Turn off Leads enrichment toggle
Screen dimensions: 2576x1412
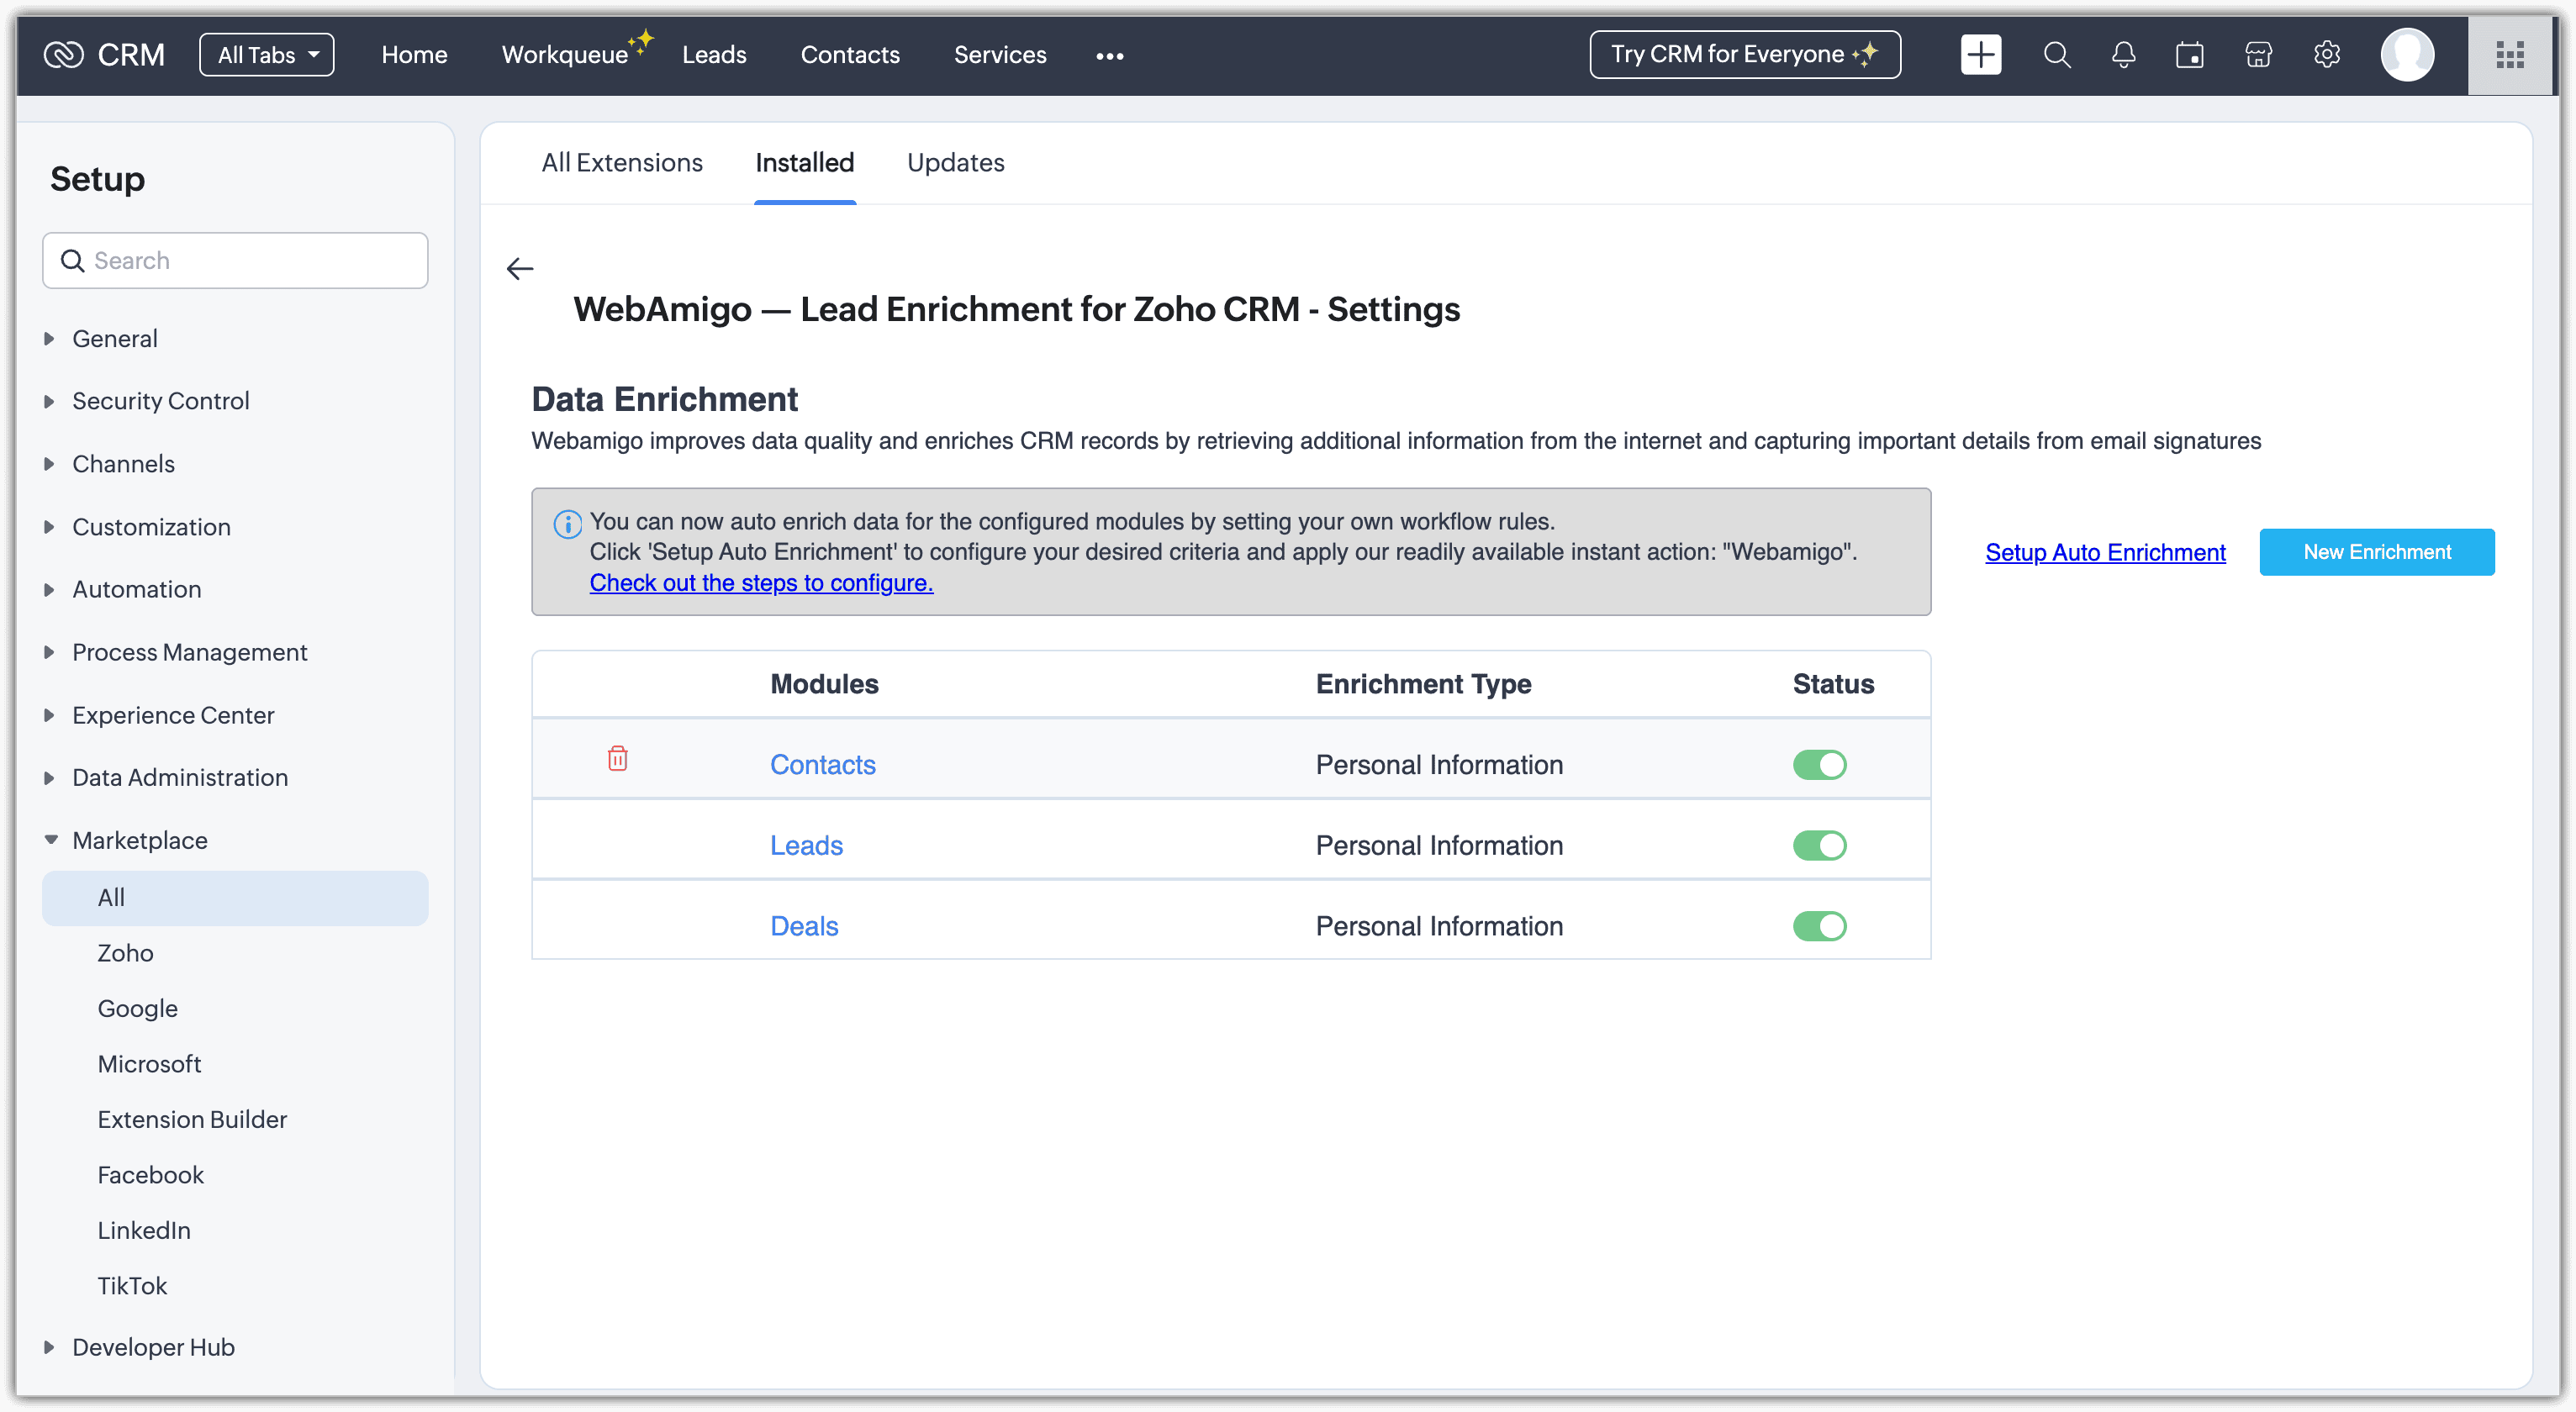click(1819, 846)
